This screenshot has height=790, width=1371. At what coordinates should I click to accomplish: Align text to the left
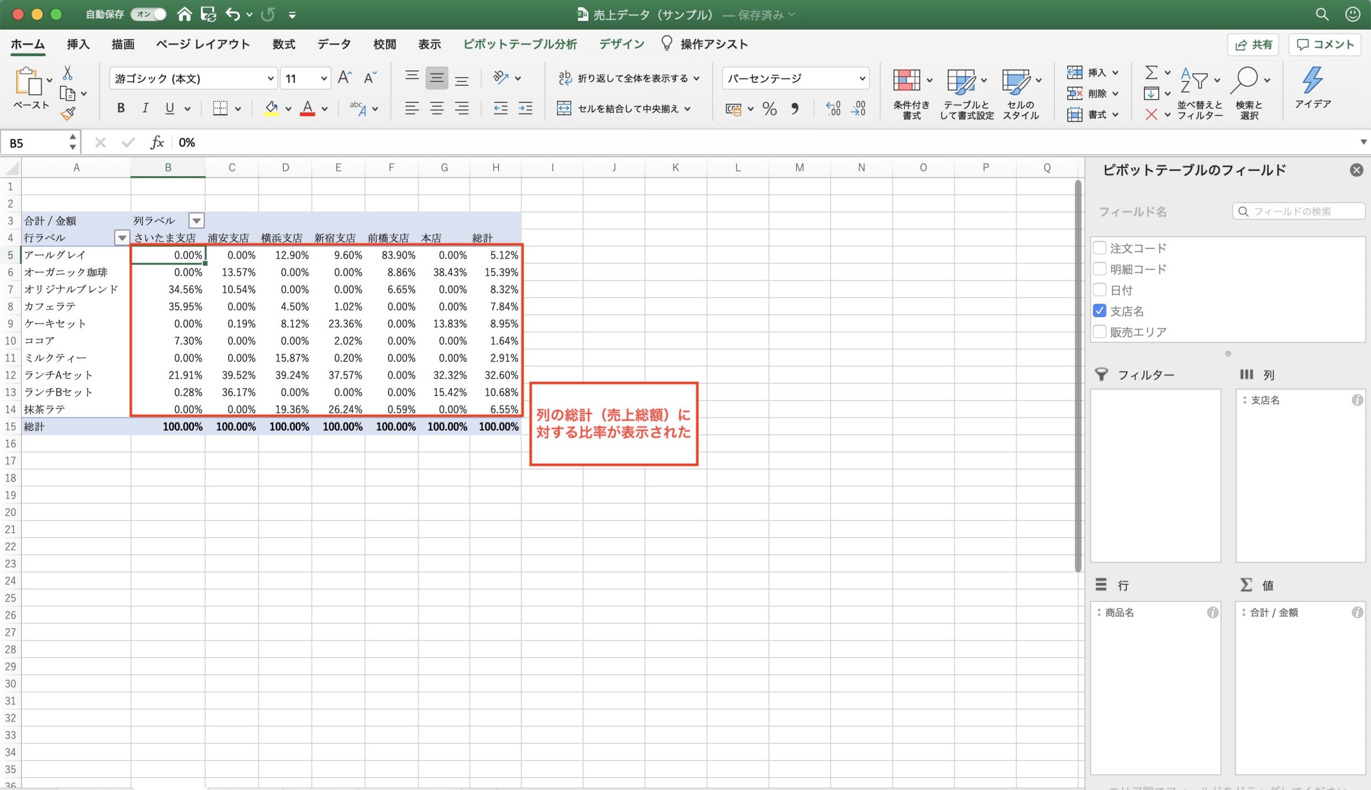[412, 108]
